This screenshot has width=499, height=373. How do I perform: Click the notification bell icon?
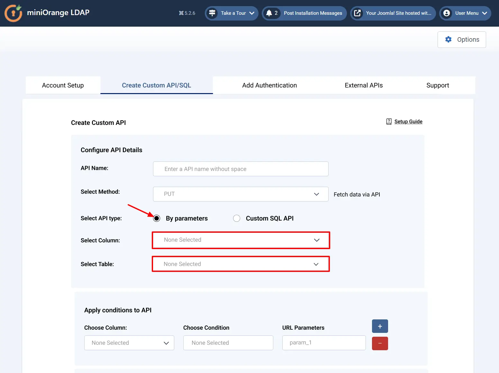tap(269, 13)
